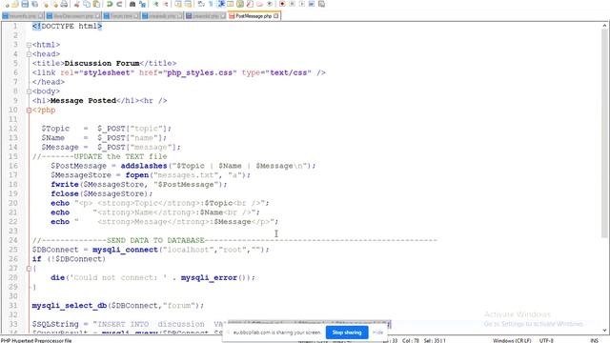Image resolution: width=610 pixels, height=343 pixels.
Task: Paste clipboard using the Paste icon
Action: coord(96,4)
